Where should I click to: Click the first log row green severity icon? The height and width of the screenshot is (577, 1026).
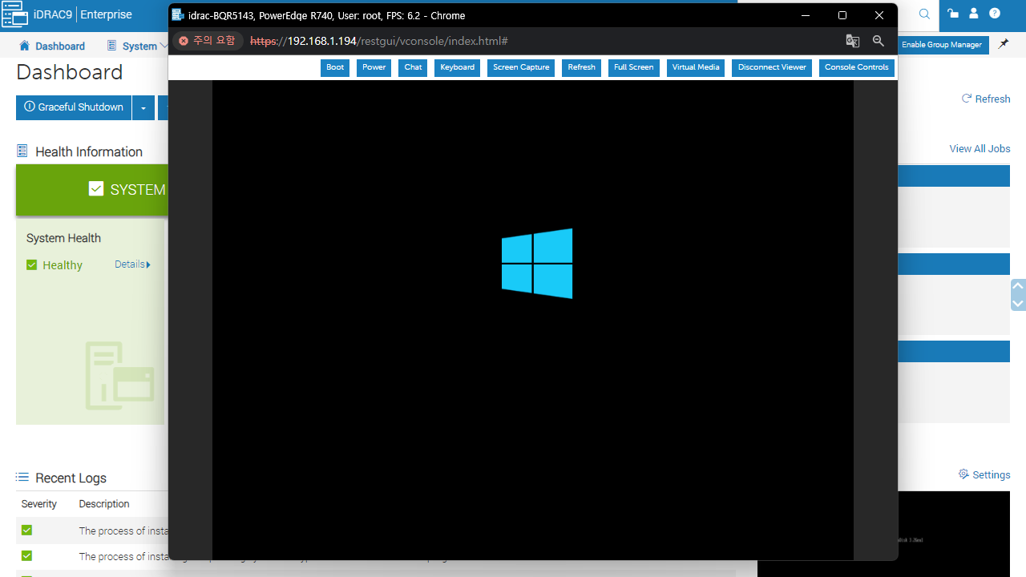26,531
